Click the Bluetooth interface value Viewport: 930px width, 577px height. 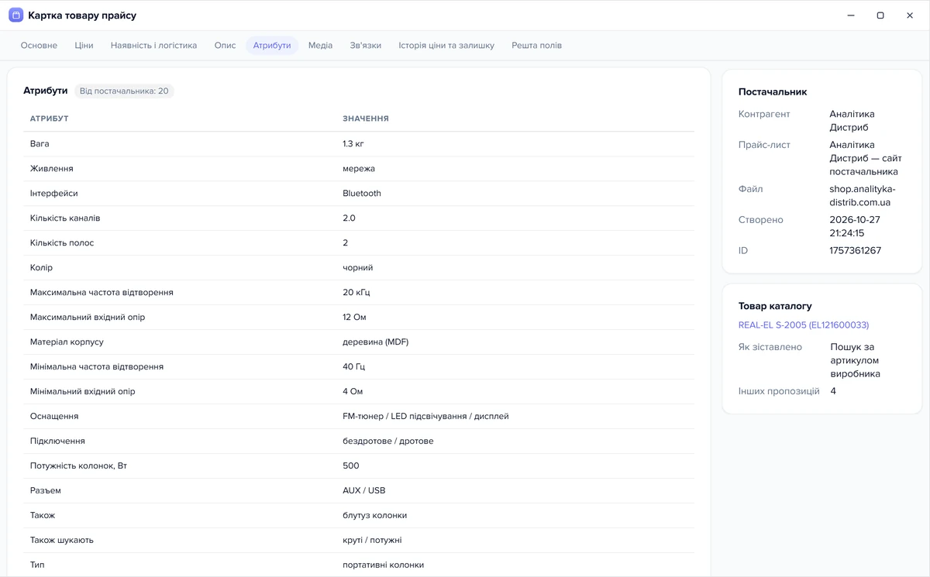(x=362, y=194)
